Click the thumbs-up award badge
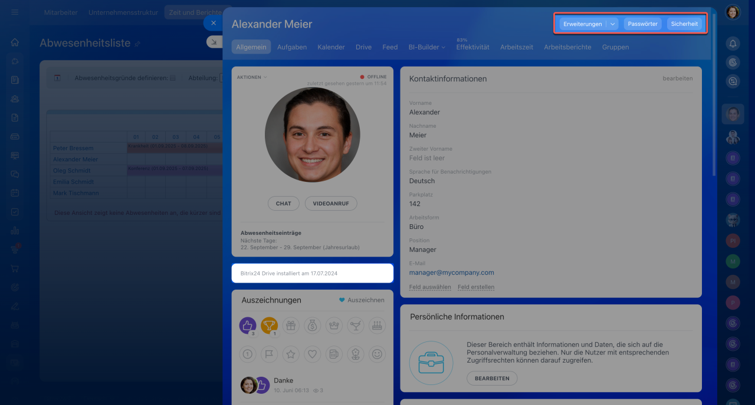Screen dimensions: 755x405 pyautogui.click(x=248, y=326)
